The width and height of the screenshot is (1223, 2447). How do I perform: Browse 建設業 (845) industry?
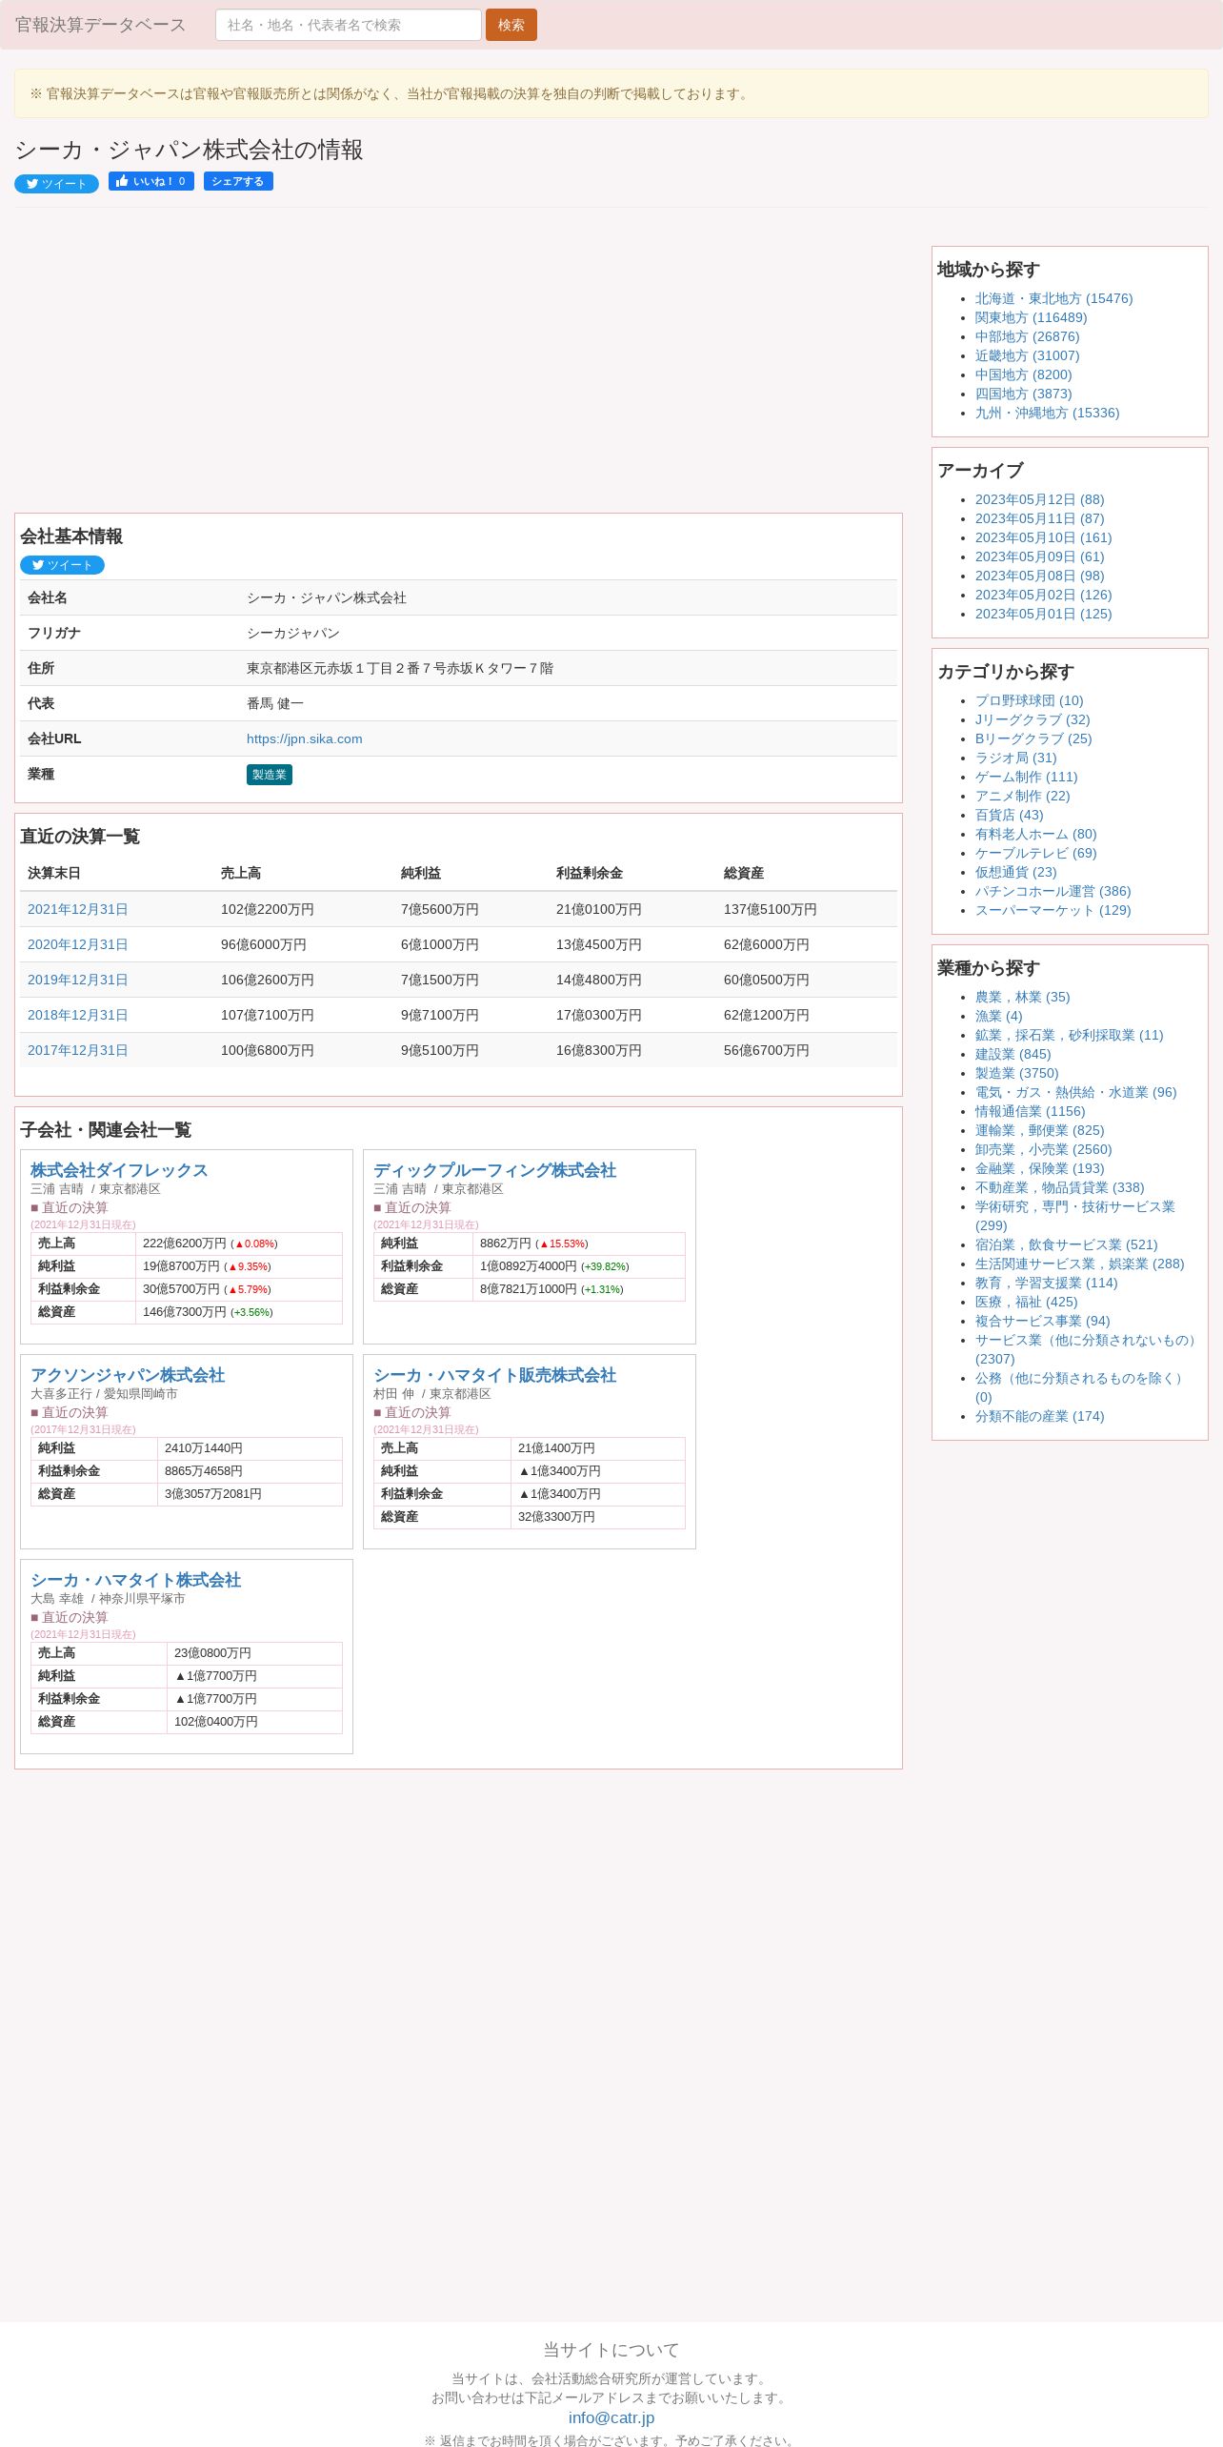[1012, 1054]
